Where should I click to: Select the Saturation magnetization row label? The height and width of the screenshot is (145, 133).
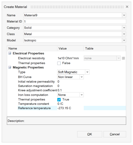35,86
